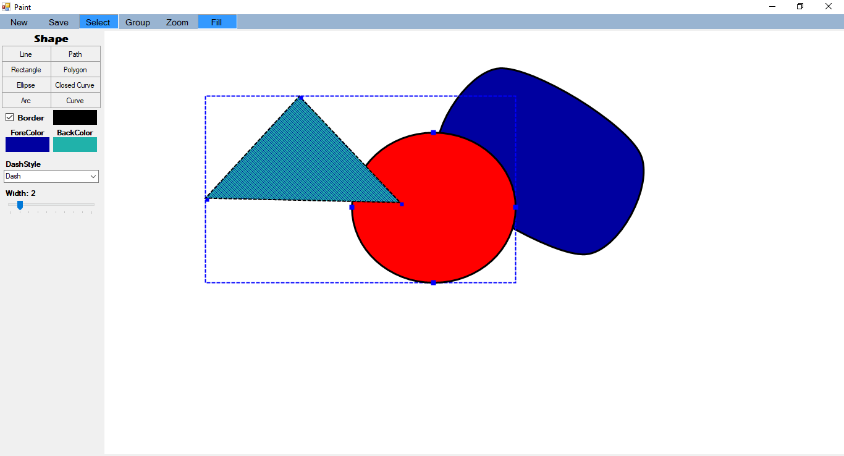This screenshot has height=456, width=844.
Task: Click the triangle's right vertex handle
Action: 402,204
